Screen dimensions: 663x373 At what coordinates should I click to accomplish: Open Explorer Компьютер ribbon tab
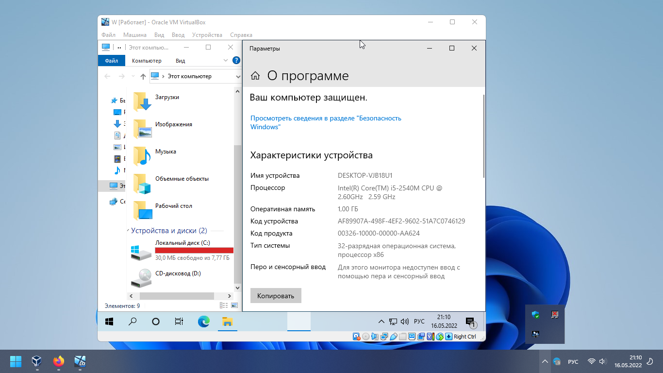[x=147, y=61]
